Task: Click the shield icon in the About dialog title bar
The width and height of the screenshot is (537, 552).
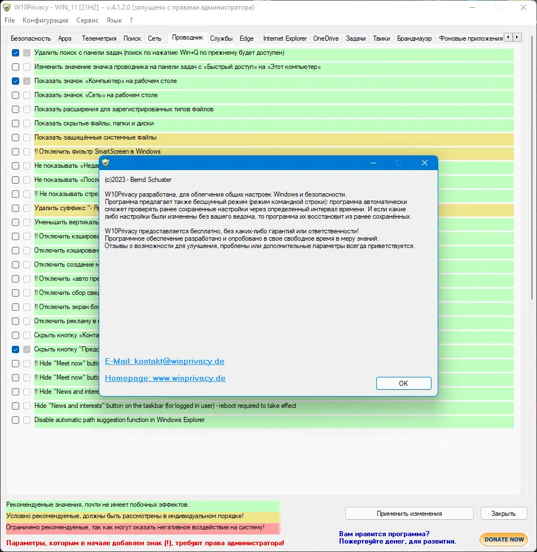Action: 106,163
